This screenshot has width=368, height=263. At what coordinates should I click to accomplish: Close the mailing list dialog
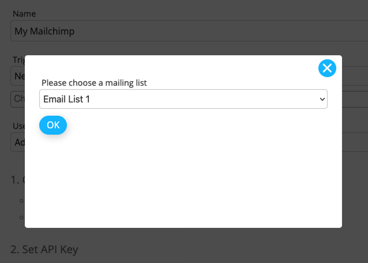pyautogui.click(x=327, y=69)
